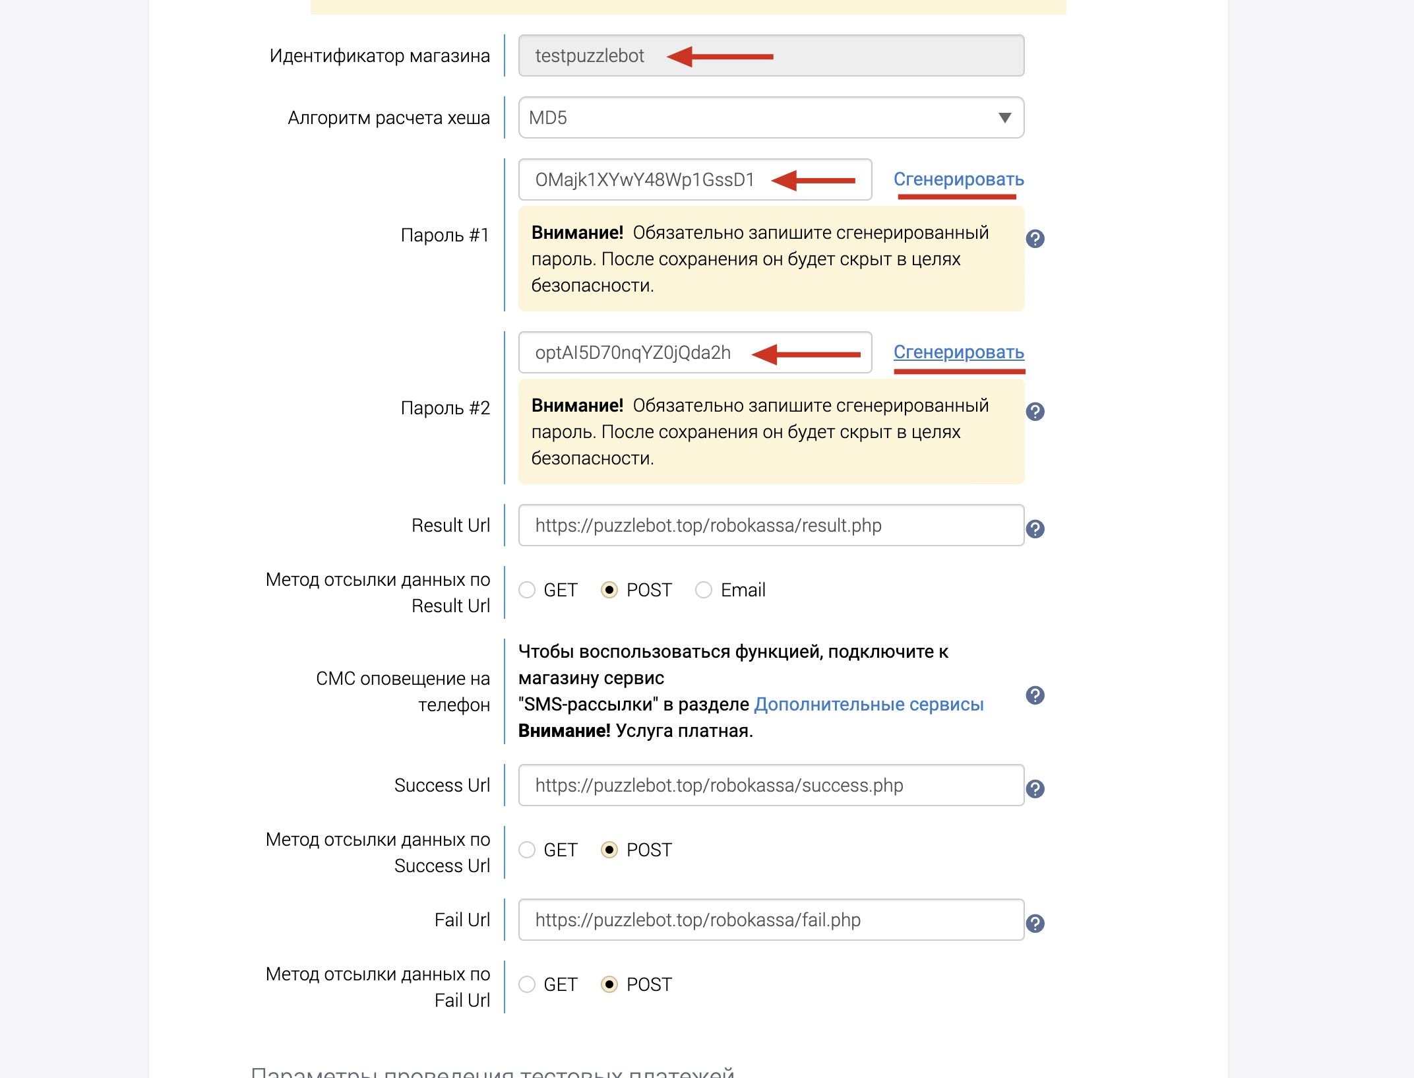Click help icon next to Пароль #1
1414x1078 pixels.
[1035, 239]
